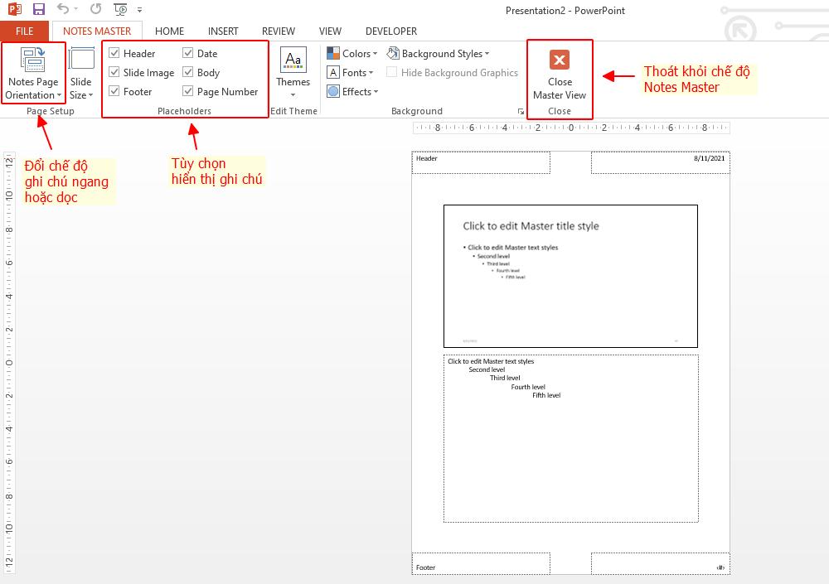Click 'Click to edit Master title style' text
The width and height of the screenshot is (829, 584).
[531, 226]
